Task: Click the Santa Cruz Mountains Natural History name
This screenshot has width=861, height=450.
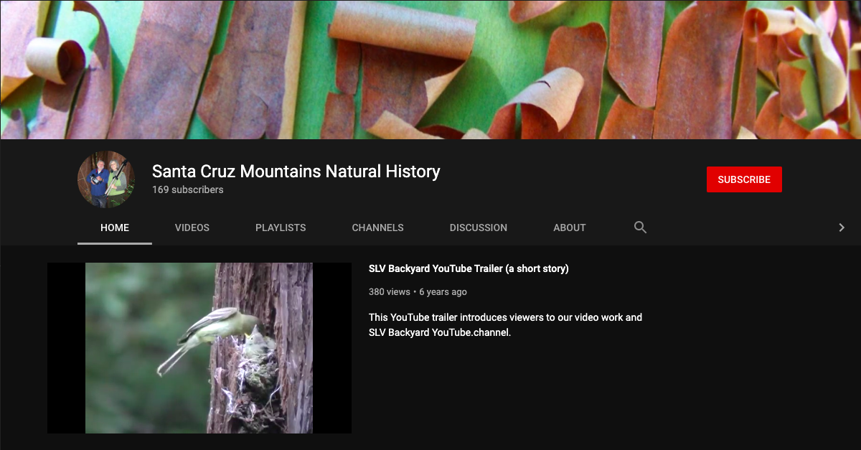Action: [296, 172]
